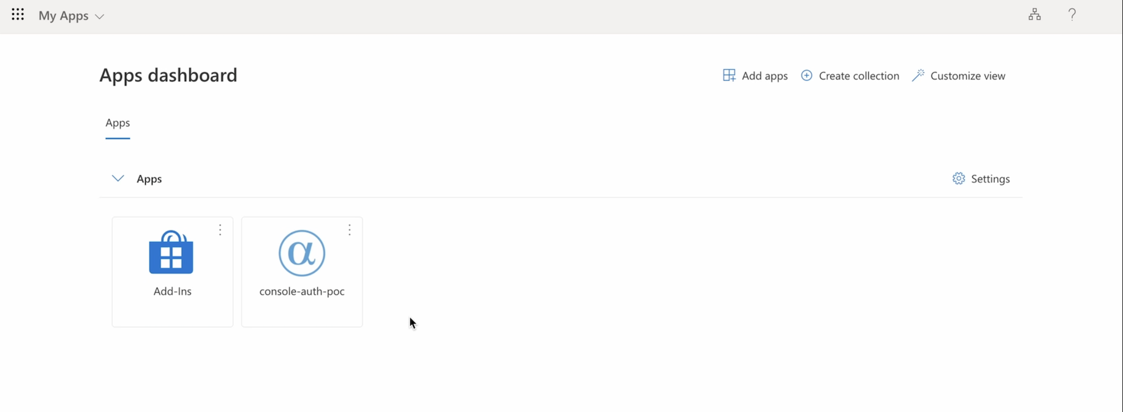Click the Add apps grid icon

(x=729, y=75)
